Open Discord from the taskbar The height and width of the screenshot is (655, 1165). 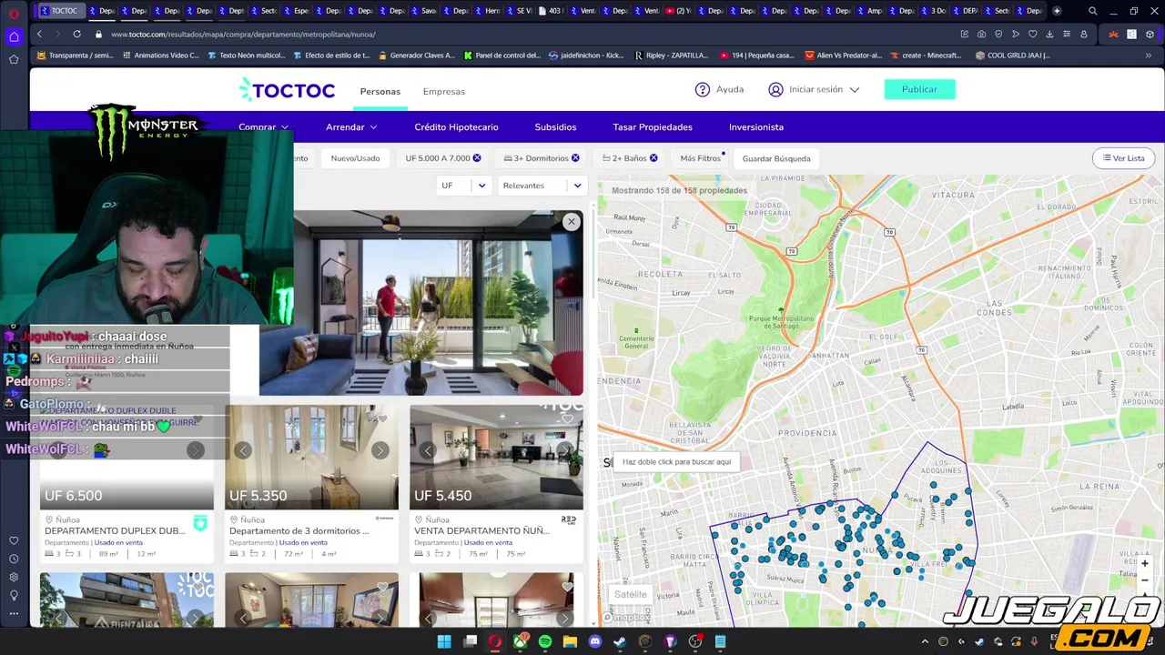595,642
